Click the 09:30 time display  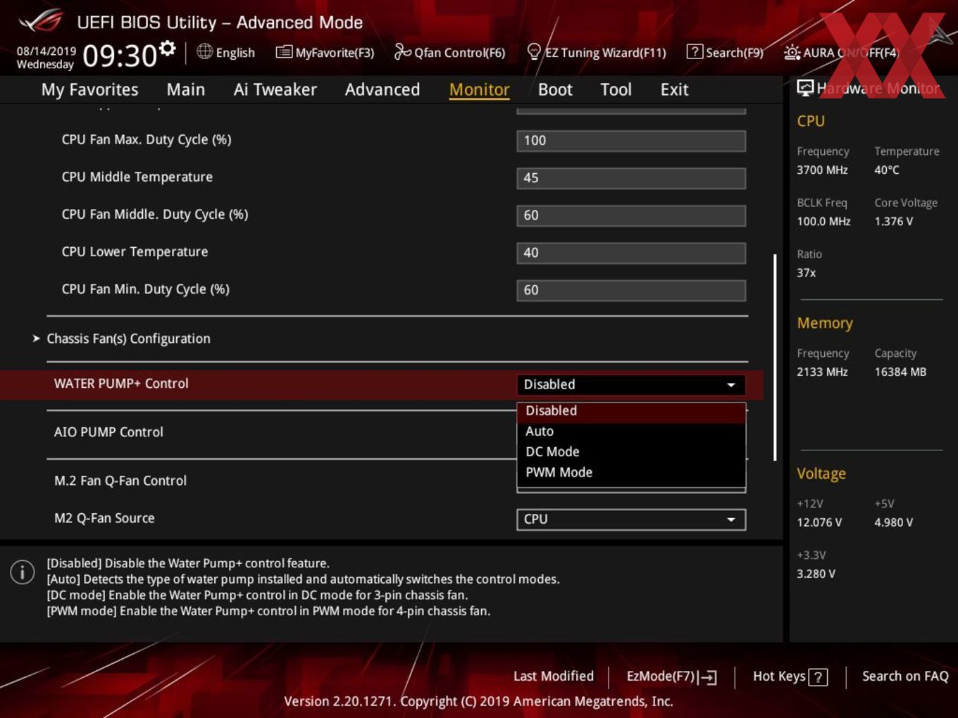tap(120, 55)
